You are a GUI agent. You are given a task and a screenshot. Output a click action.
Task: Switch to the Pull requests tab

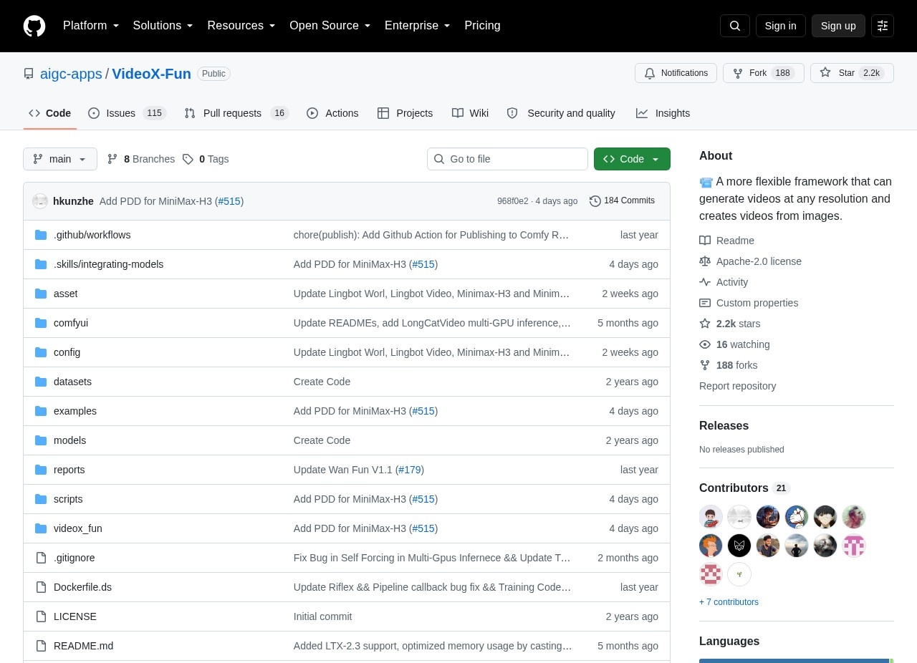coord(236,113)
